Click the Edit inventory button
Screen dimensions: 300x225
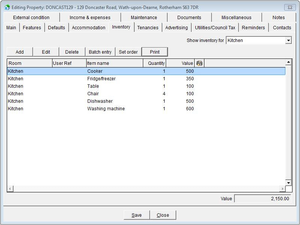[x=46, y=52]
